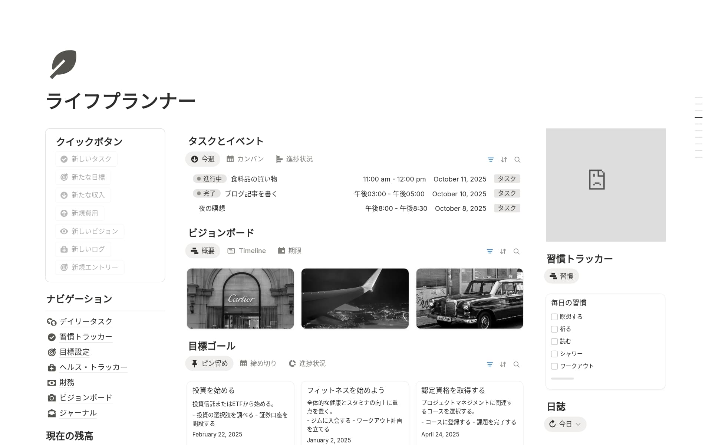Click search icon in 目標ゴール section
Viewport: 712px width, 445px height.
pyautogui.click(x=516, y=364)
